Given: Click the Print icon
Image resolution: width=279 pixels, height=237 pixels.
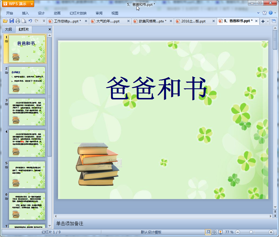Looking at the screenshot, I should click(18, 21).
